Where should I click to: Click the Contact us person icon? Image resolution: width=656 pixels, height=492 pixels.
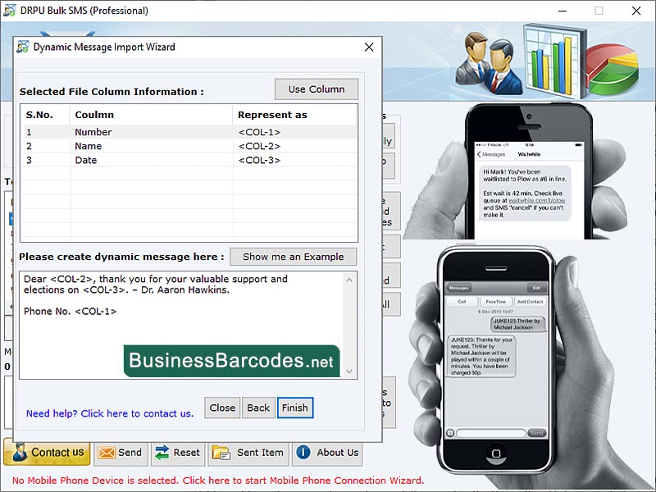(20, 452)
